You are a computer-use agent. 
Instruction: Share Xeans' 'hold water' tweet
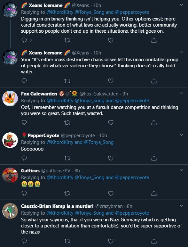point(154,81)
